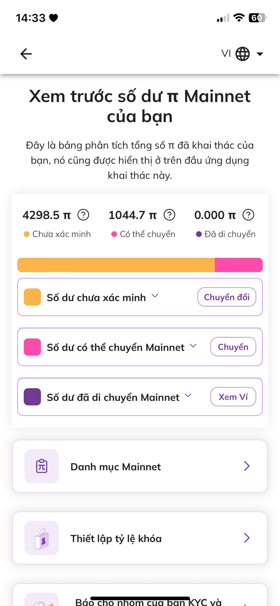Open the VI language dropdown arrow

tap(260, 54)
